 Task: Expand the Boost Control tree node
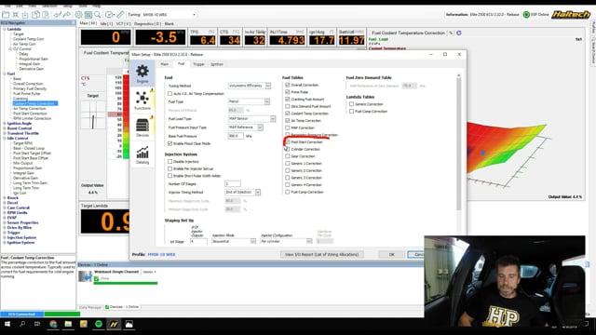click(5, 128)
